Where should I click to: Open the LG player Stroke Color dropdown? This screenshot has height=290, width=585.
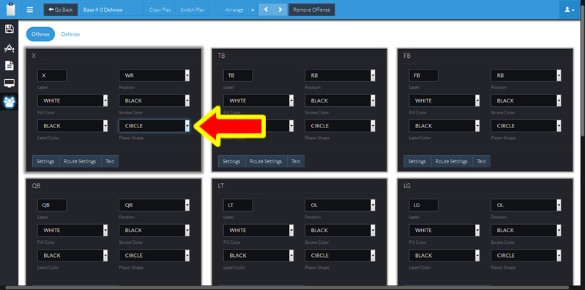pyautogui.click(x=526, y=230)
